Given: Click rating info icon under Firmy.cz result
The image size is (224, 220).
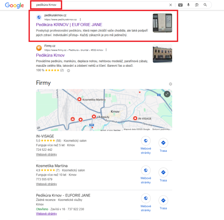Looking at the screenshot, I should 68,70.
